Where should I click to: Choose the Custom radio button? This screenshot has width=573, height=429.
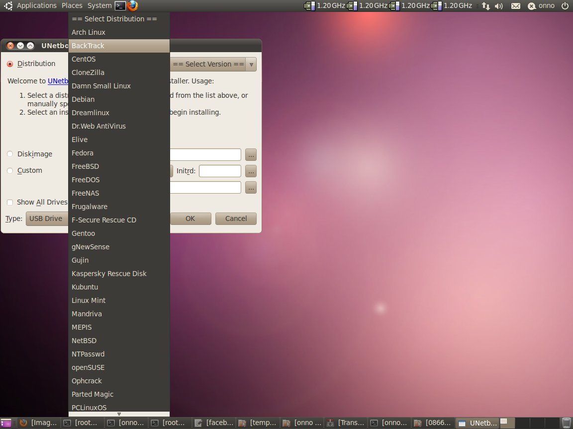[x=10, y=171]
